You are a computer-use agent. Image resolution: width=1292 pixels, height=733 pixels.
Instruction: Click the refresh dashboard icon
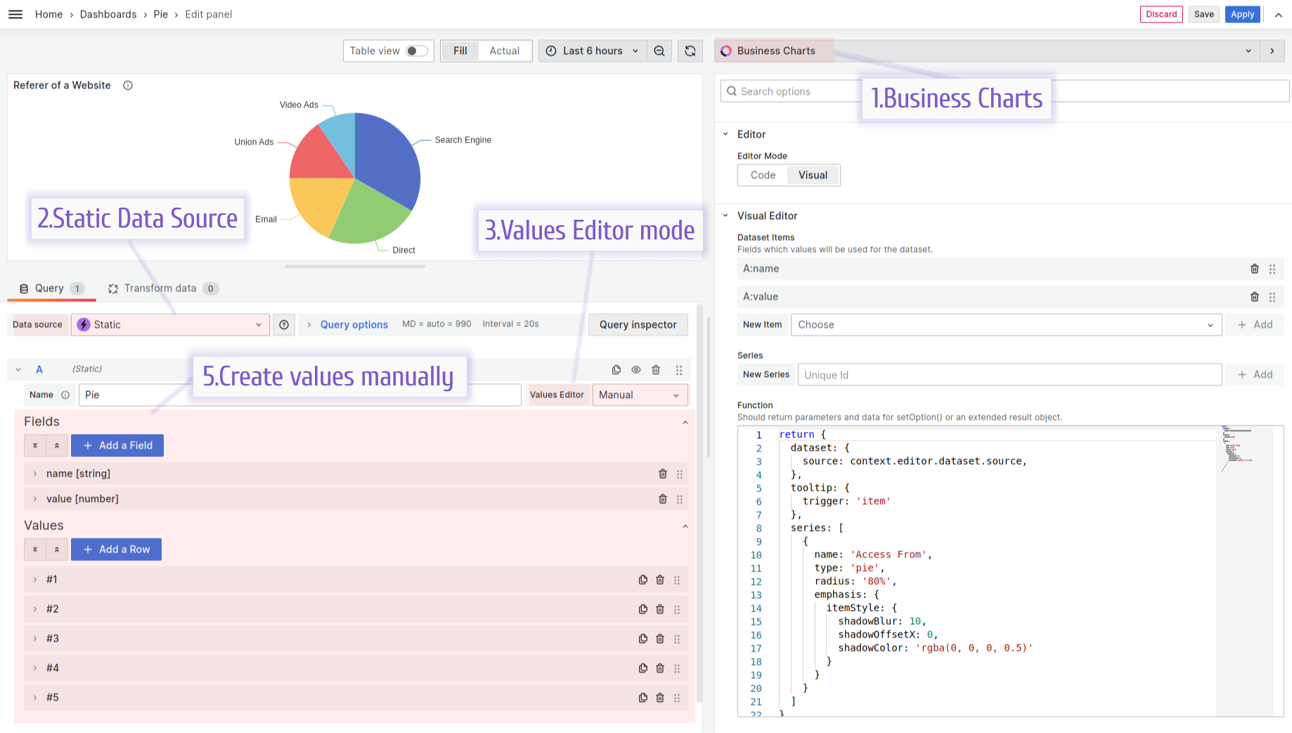pos(690,51)
